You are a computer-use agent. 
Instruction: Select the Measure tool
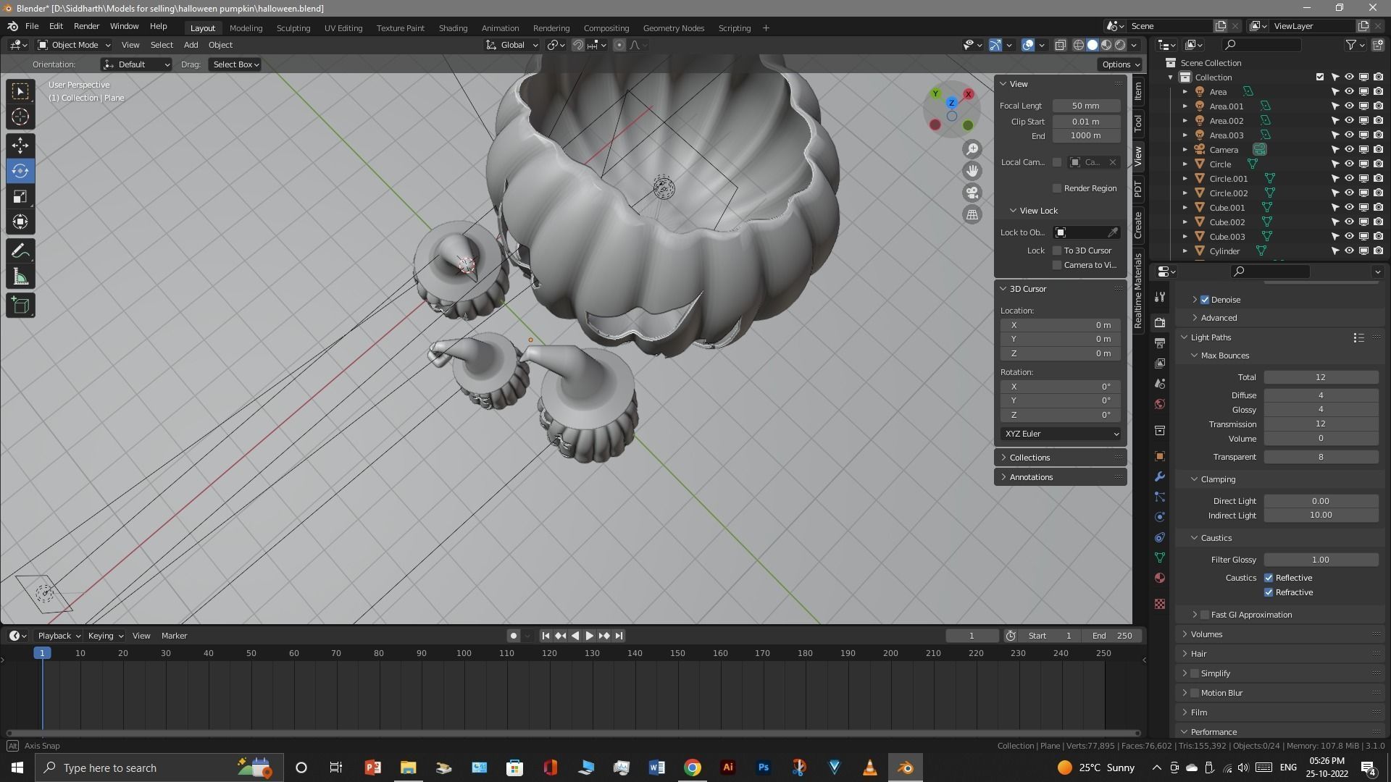pos(20,277)
